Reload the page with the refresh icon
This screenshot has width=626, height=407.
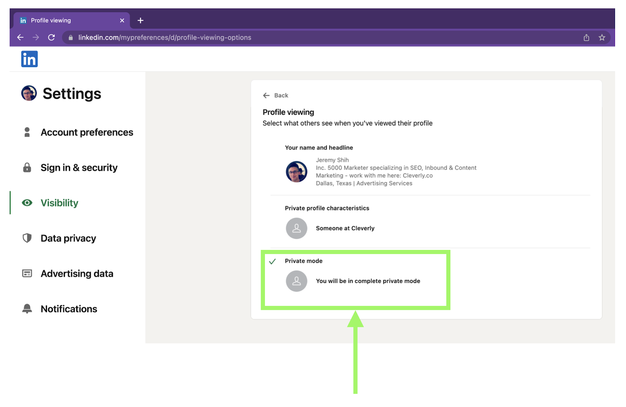pyautogui.click(x=51, y=37)
